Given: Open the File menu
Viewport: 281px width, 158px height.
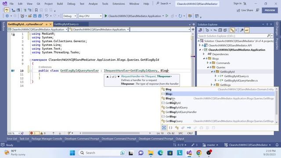Looking at the screenshot, I should pos(11,4).
